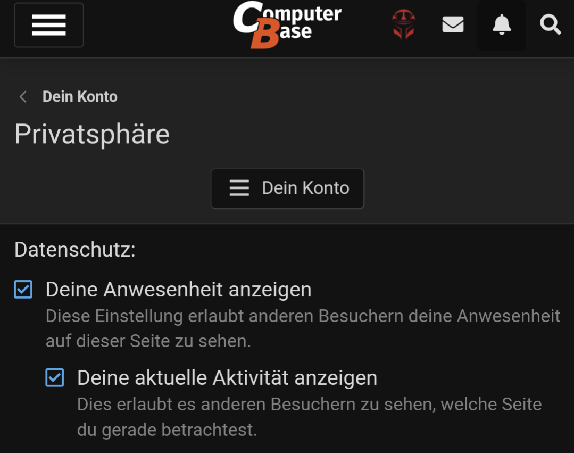Click the back chevron next to Dein Konto

pyautogui.click(x=23, y=97)
